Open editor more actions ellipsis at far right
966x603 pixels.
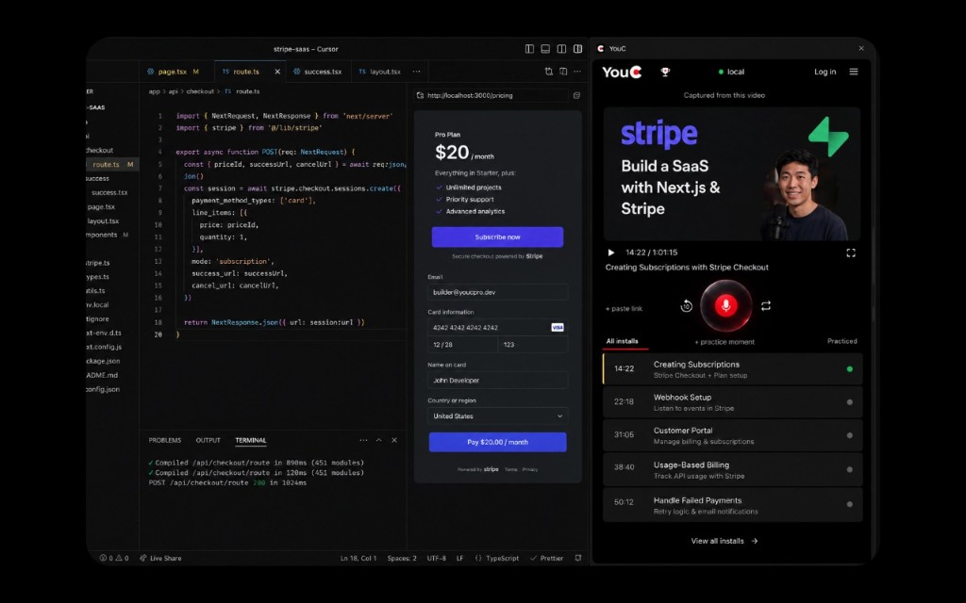[577, 72]
